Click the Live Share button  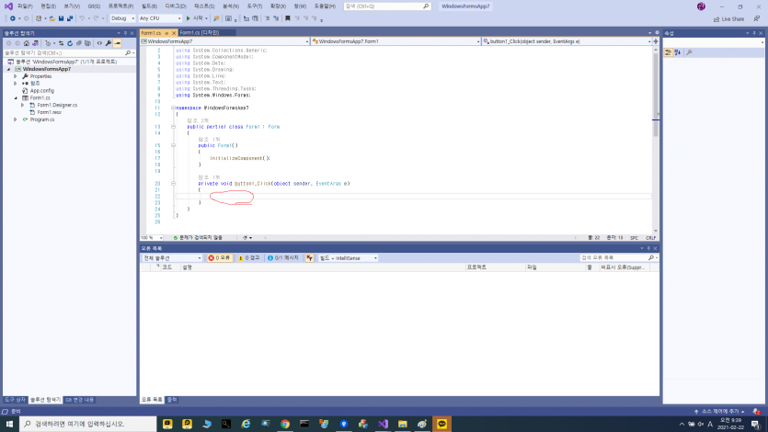click(x=728, y=19)
